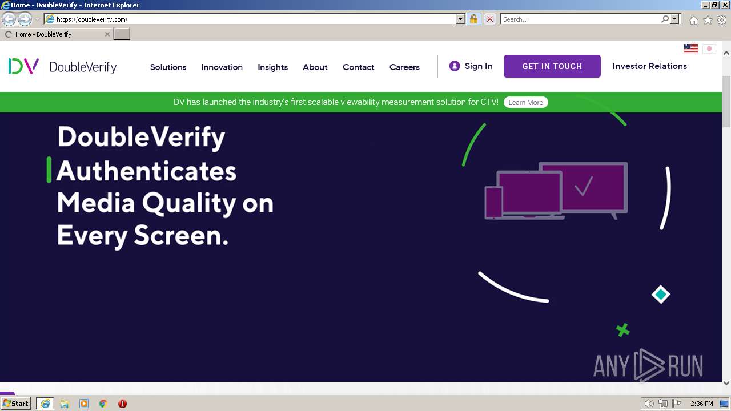Click the DoubleVerify logo
The height and width of the screenshot is (411, 731).
click(62, 67)
